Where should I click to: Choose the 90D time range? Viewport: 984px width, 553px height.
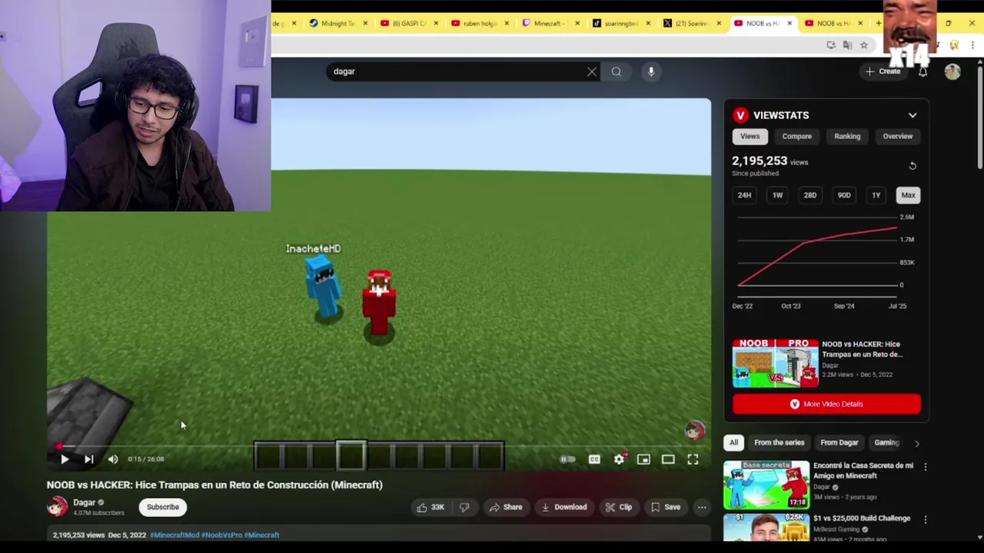(x=843, y=195)
